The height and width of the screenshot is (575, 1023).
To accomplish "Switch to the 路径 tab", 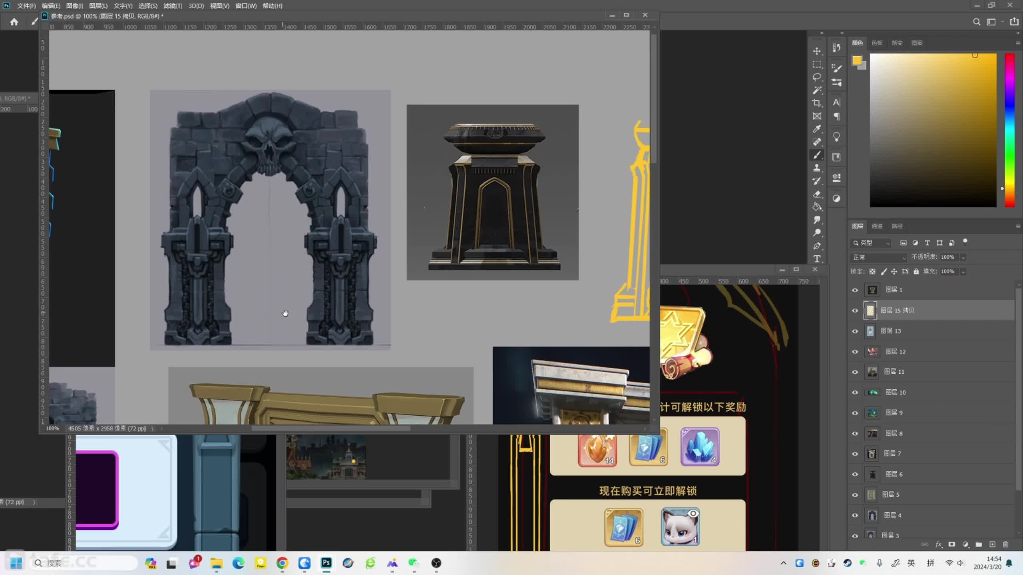I will click(x=897, y=226).
